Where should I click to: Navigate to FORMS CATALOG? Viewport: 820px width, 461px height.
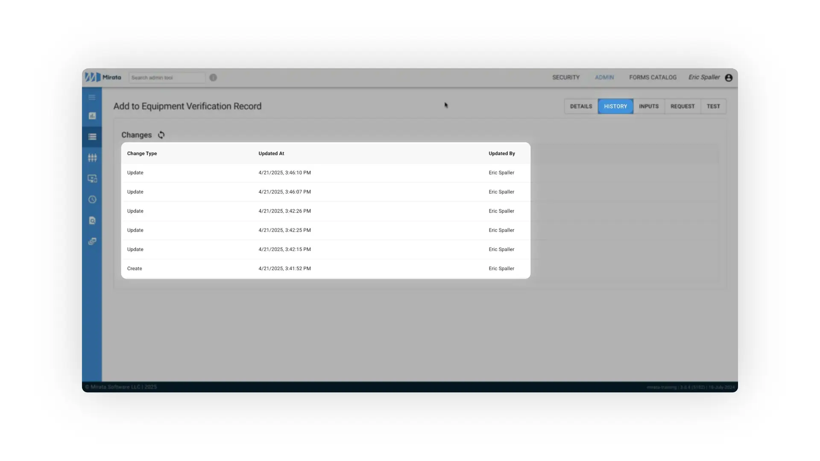point(653,77)
